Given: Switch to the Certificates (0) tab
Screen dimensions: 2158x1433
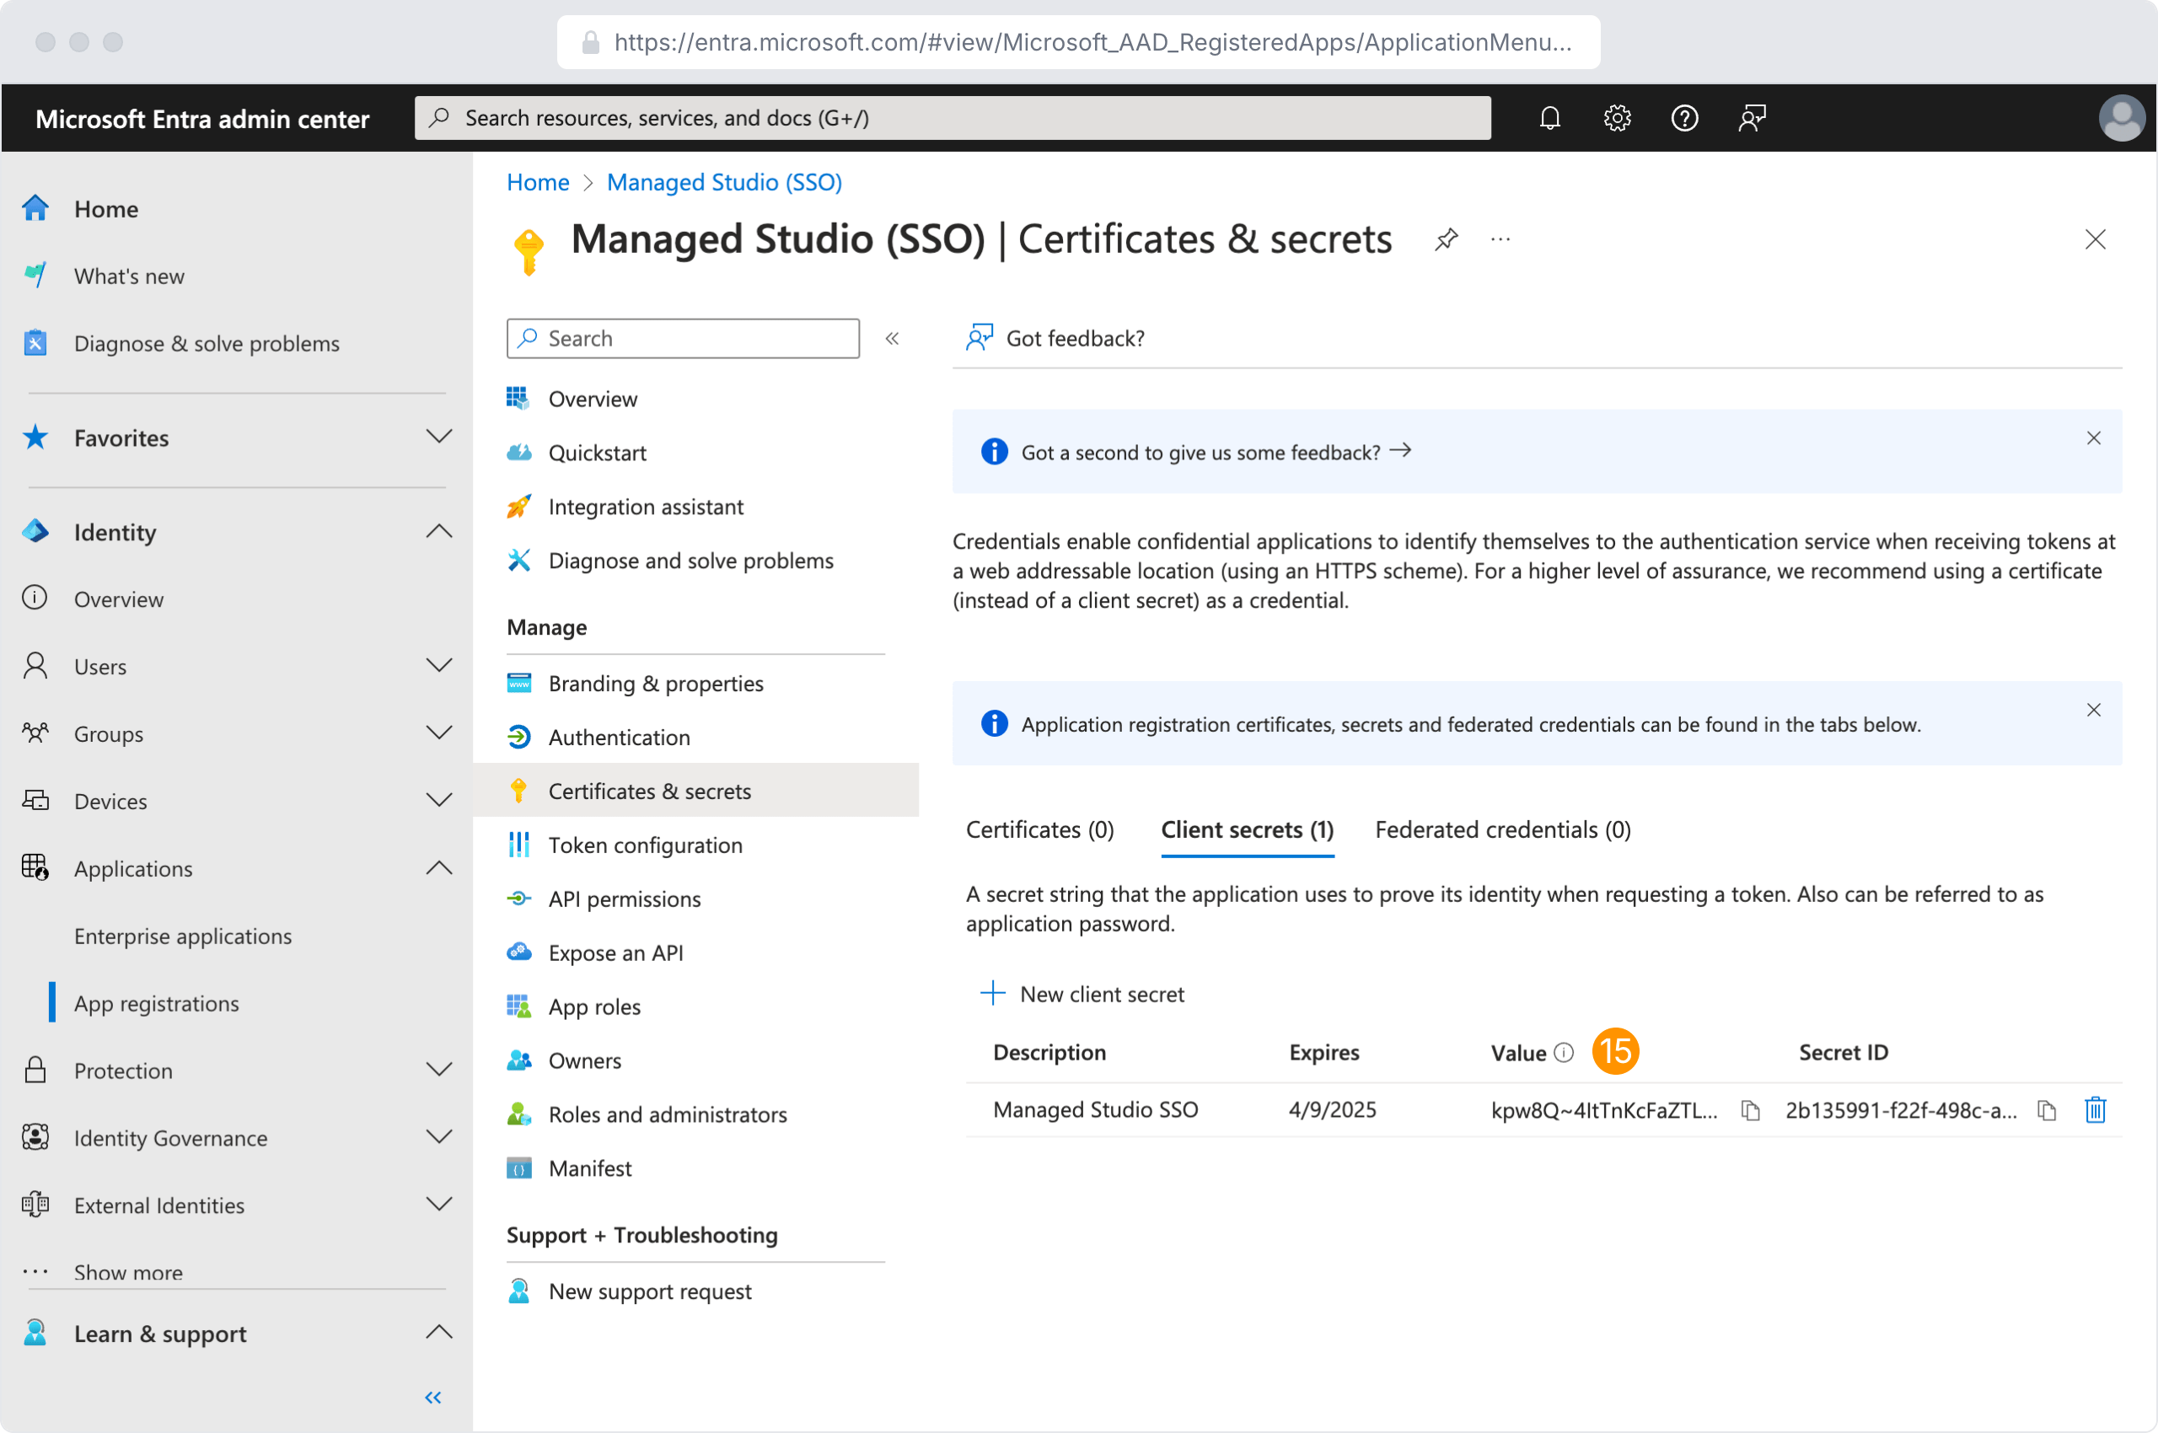Looking at the screenshot, I should pos(1039,829).
